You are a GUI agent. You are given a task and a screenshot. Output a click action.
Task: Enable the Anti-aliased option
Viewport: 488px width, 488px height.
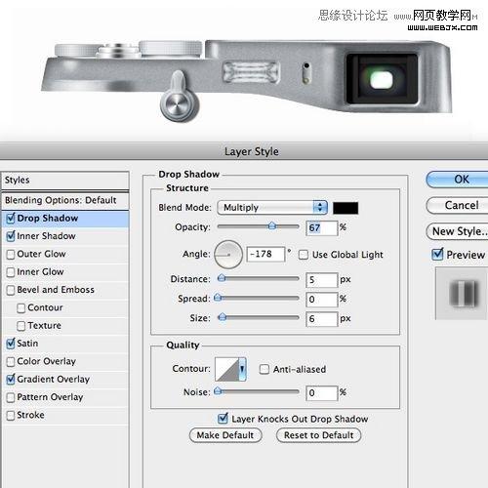pyautogui.click(x=264, y=369)
